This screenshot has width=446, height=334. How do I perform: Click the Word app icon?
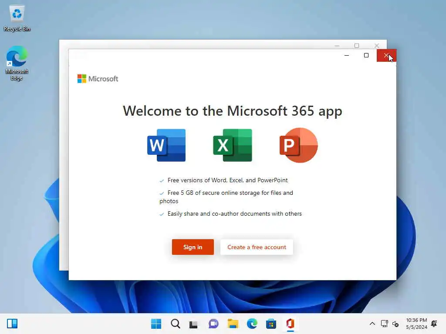[x=166, y=145]
